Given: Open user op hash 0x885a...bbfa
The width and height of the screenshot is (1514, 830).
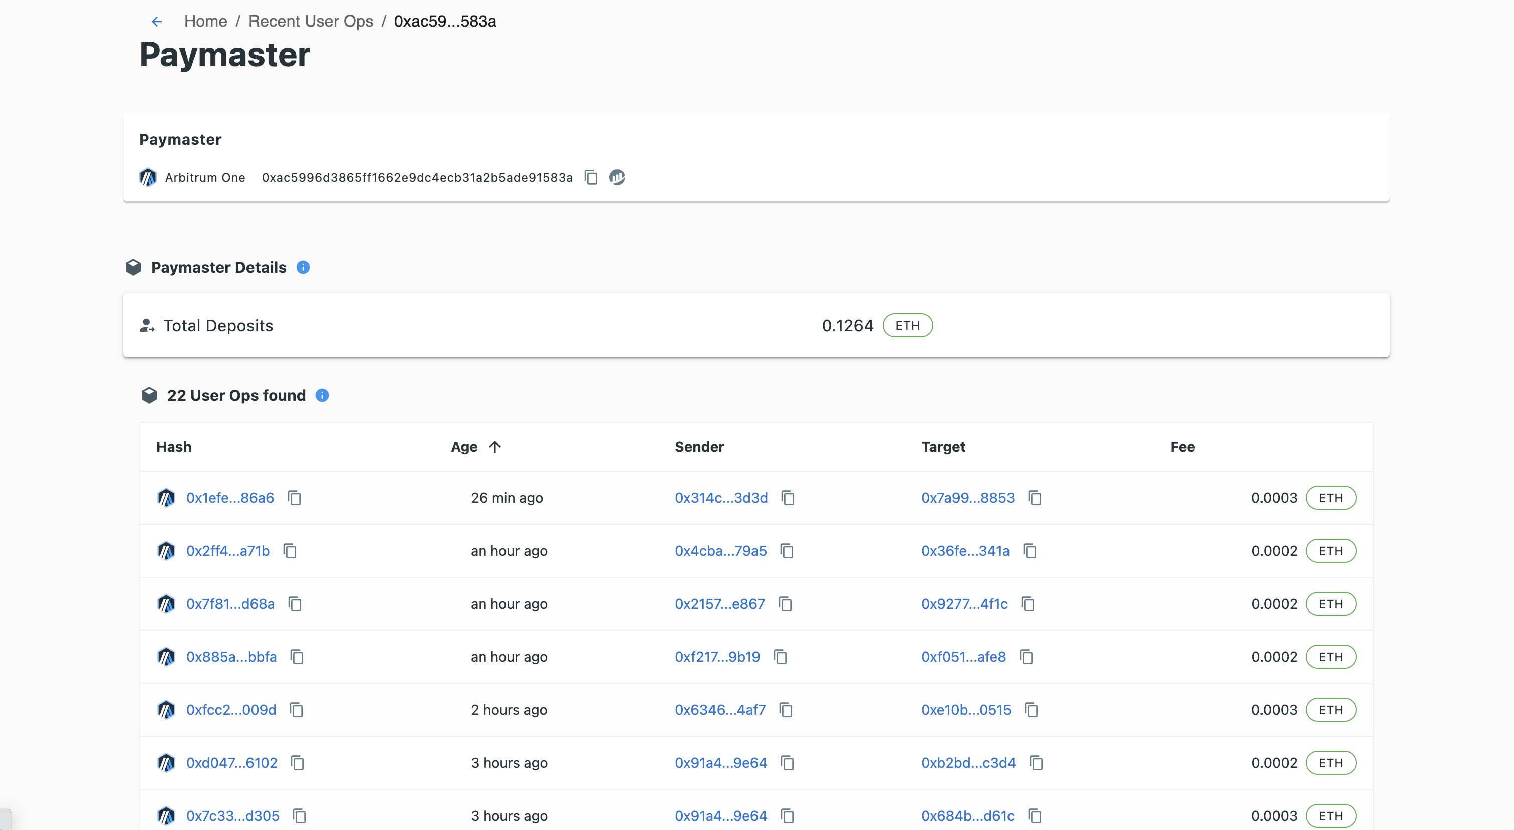Looking at the screenshot, I should tap(231, 657).
